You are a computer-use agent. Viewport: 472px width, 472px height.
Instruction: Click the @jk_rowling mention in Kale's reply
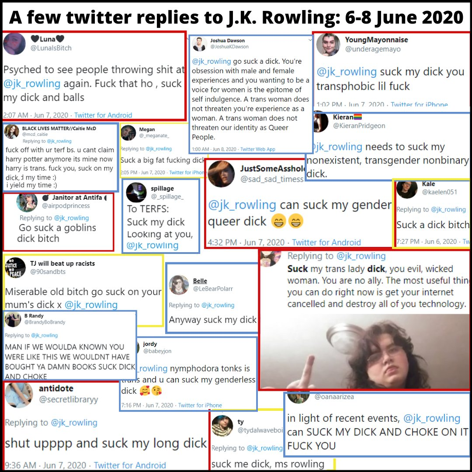coord(448,209)
